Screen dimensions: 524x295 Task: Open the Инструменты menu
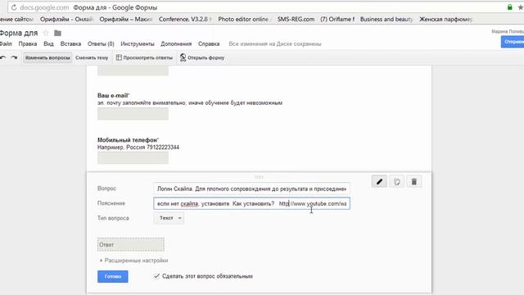138,43
